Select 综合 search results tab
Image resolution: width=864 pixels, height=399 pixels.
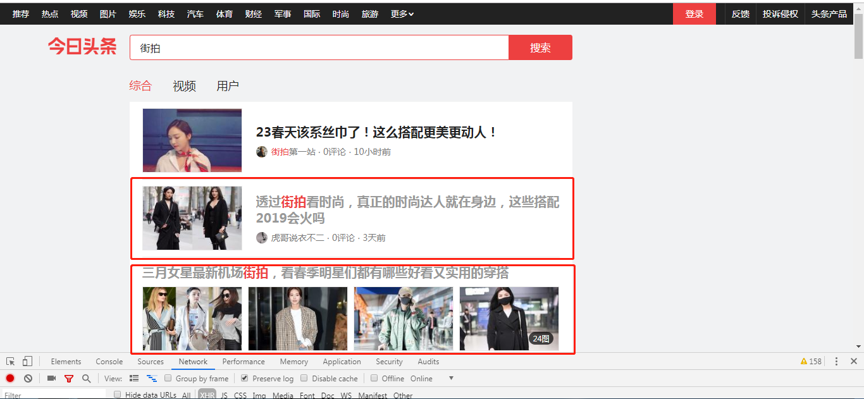(x=140, y=85)
